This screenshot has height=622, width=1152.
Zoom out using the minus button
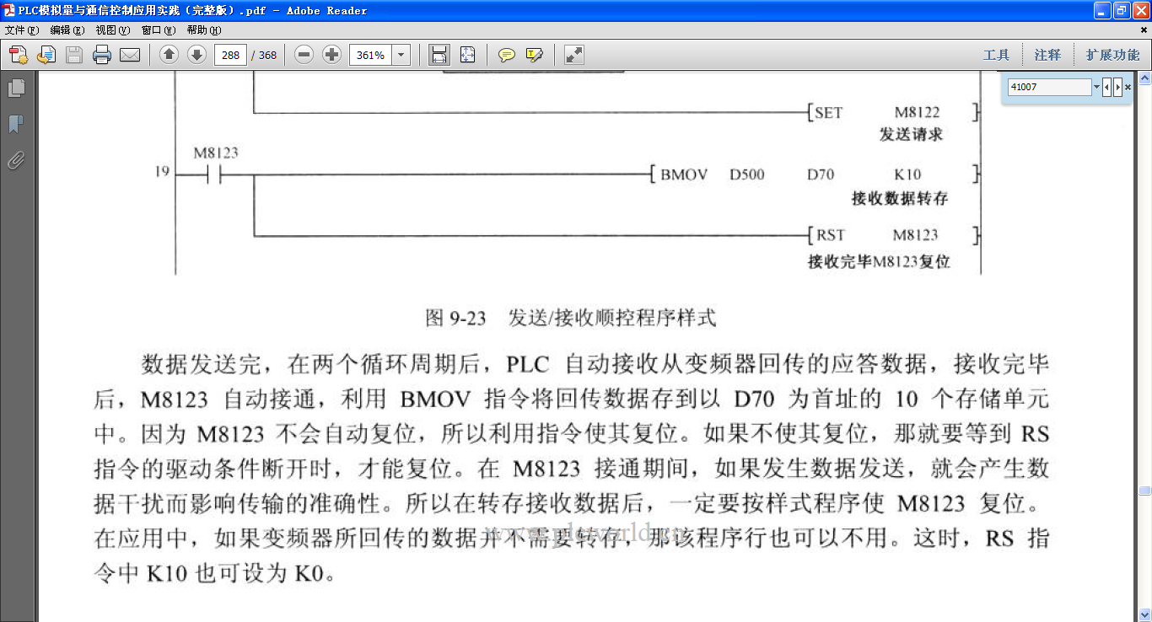pos(304,55)
